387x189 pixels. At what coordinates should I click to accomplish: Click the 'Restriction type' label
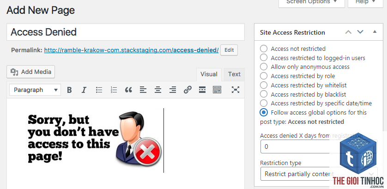click(281, 163)
